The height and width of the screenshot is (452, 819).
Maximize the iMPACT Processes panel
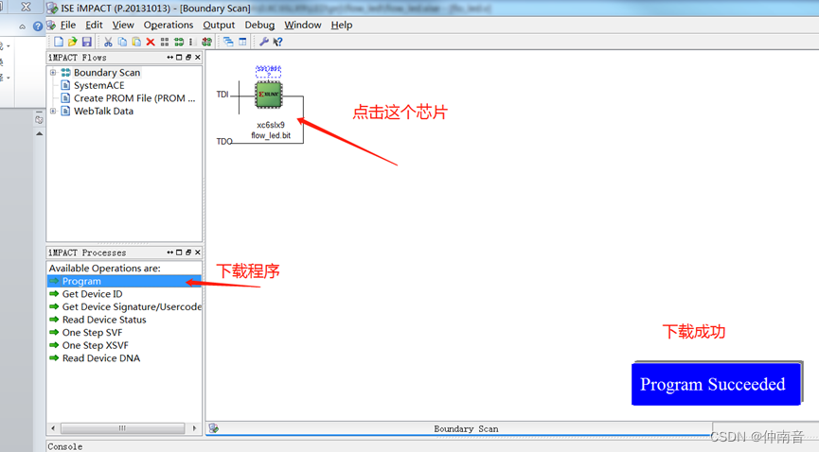pos(179,252)
